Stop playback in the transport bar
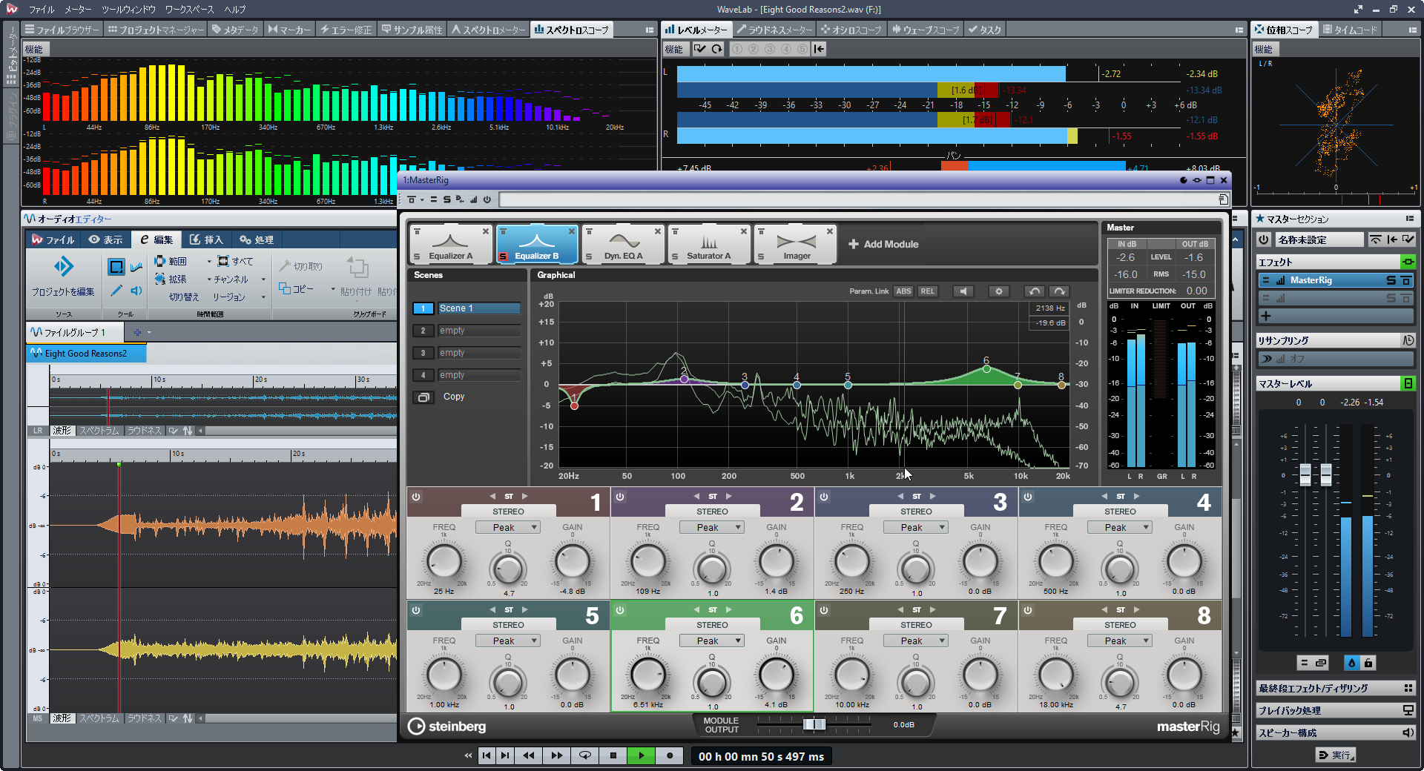 [x=613, y=755]
